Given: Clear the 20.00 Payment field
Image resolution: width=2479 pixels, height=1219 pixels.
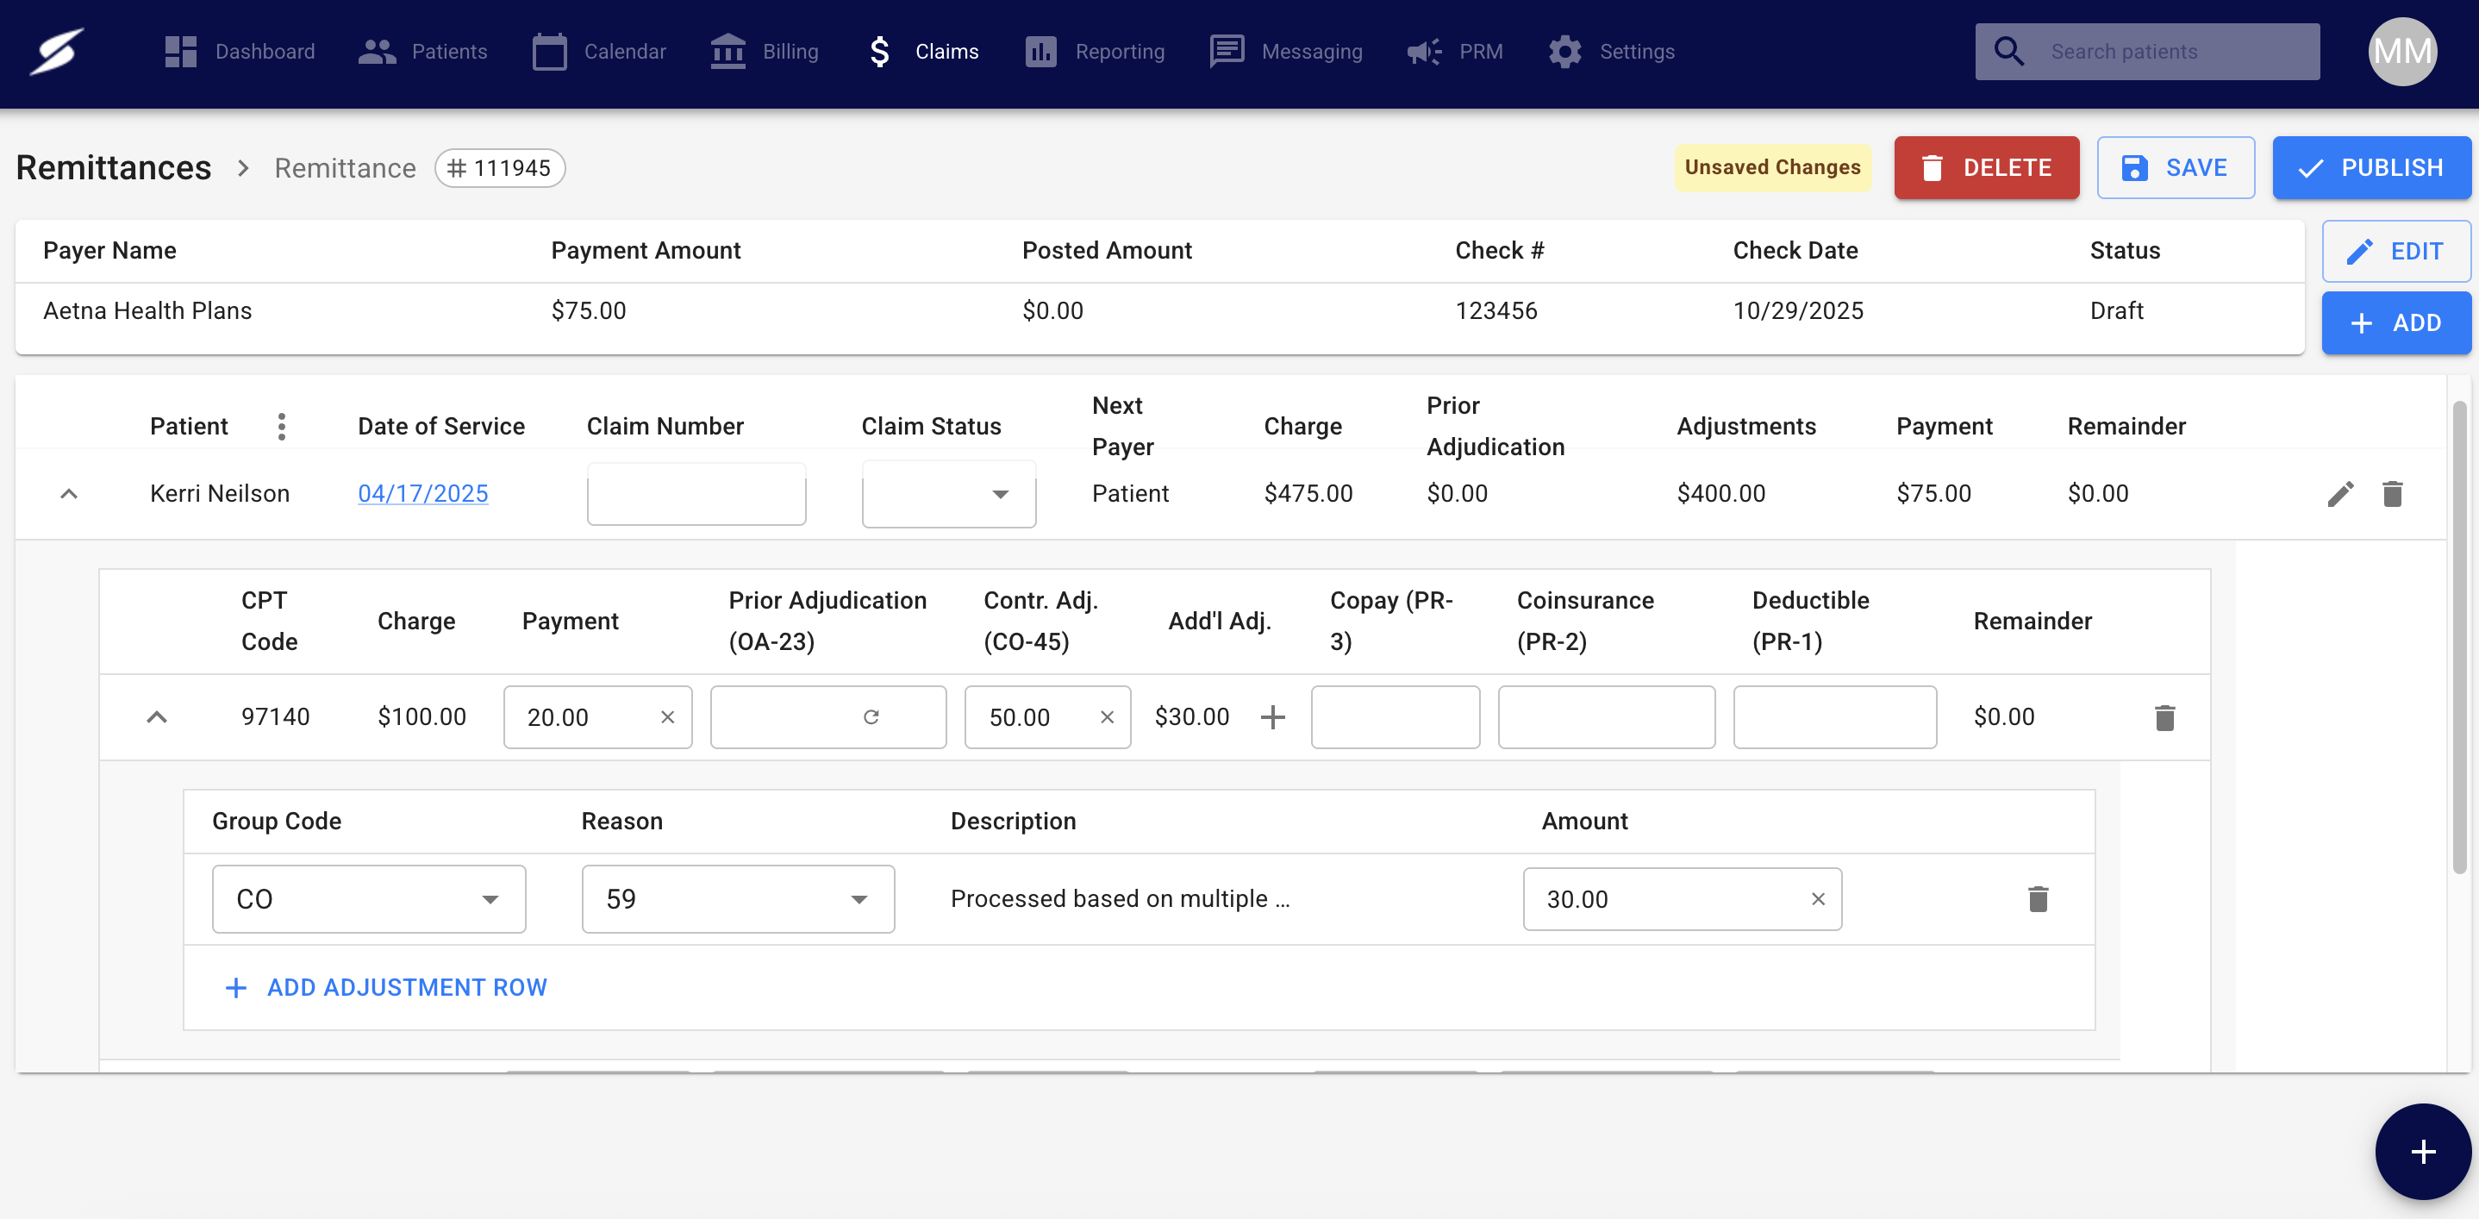Looking at the screenshot, I should pos(667,718).
